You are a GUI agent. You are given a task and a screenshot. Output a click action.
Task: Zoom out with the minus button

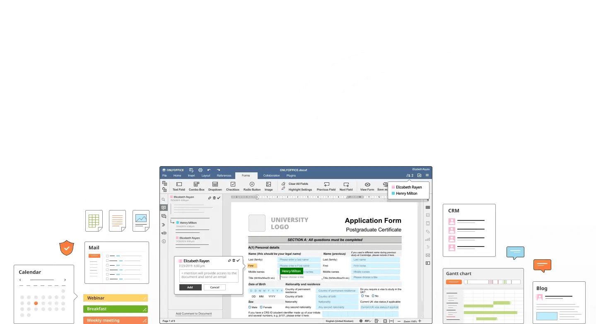click(x=399, y=321)
